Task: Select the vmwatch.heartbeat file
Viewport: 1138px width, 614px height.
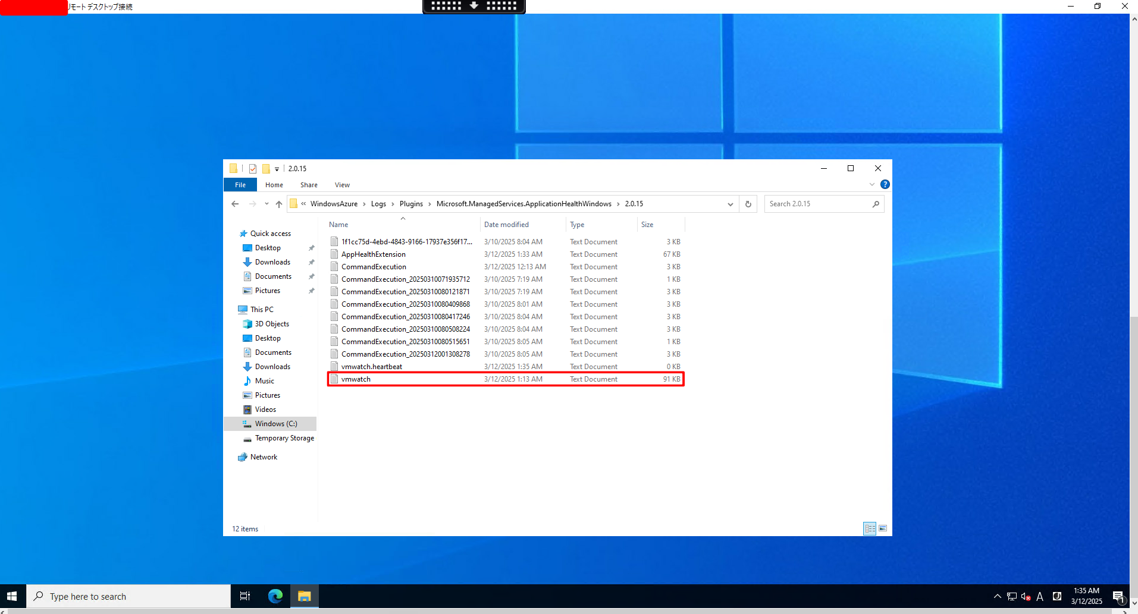Action: (506, 367)
